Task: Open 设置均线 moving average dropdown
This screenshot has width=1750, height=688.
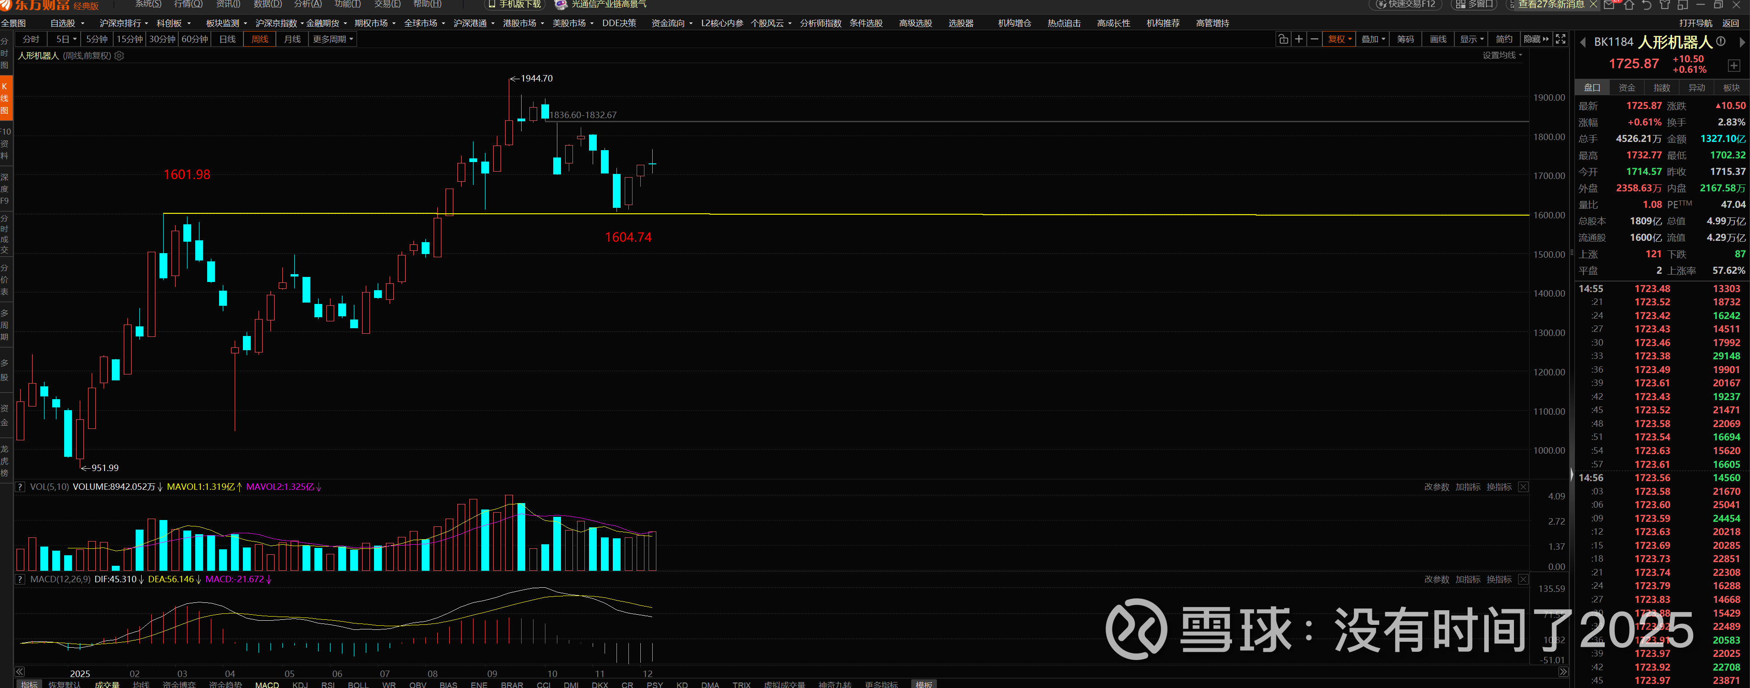Action: [1502, 56]
